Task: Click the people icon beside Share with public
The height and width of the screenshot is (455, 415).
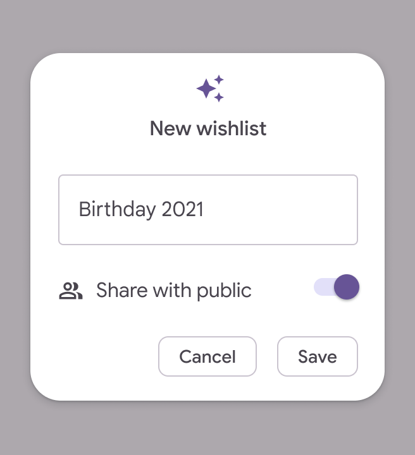Action: coord(71,291)
